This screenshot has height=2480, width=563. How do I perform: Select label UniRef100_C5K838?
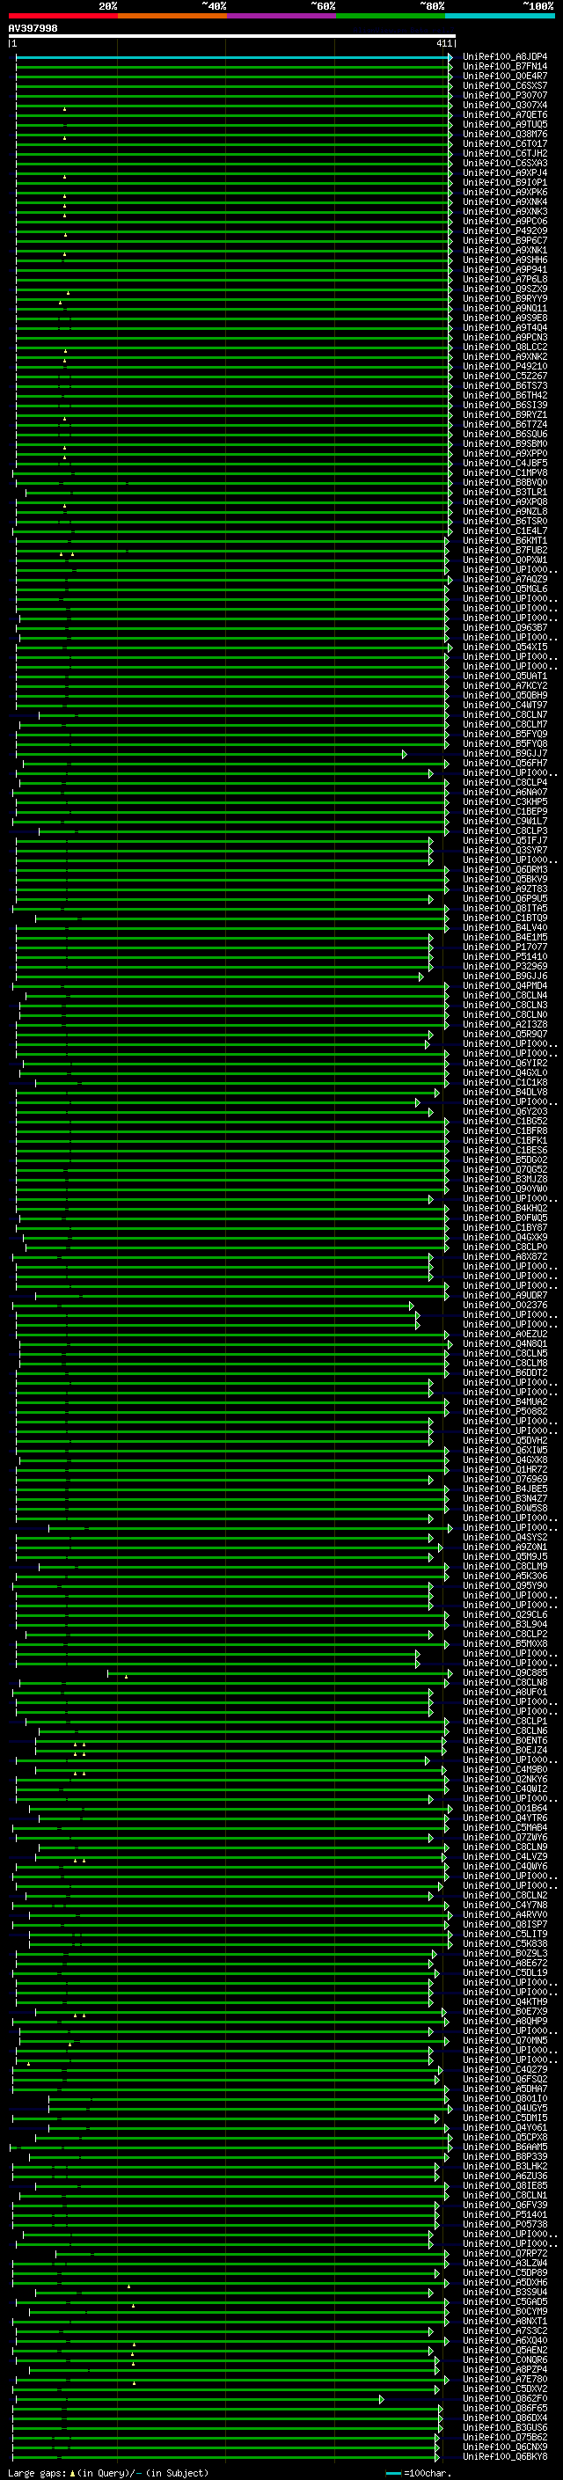(505, 1943)
